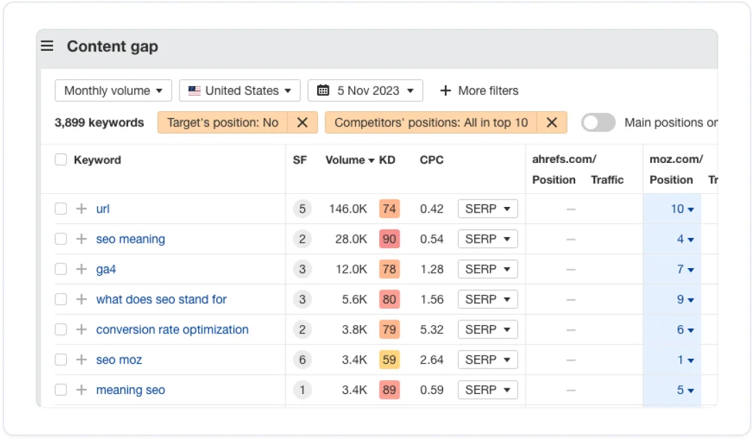Expand the "seo moz" row using the plus icon
Screen dimensions: 754x440
coord(81,360)
